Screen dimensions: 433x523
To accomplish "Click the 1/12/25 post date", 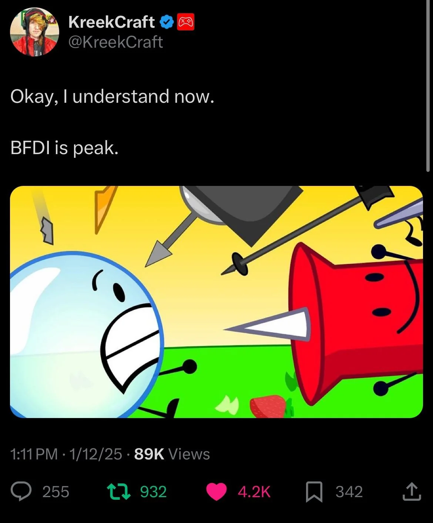I will (x=95, y=454).
